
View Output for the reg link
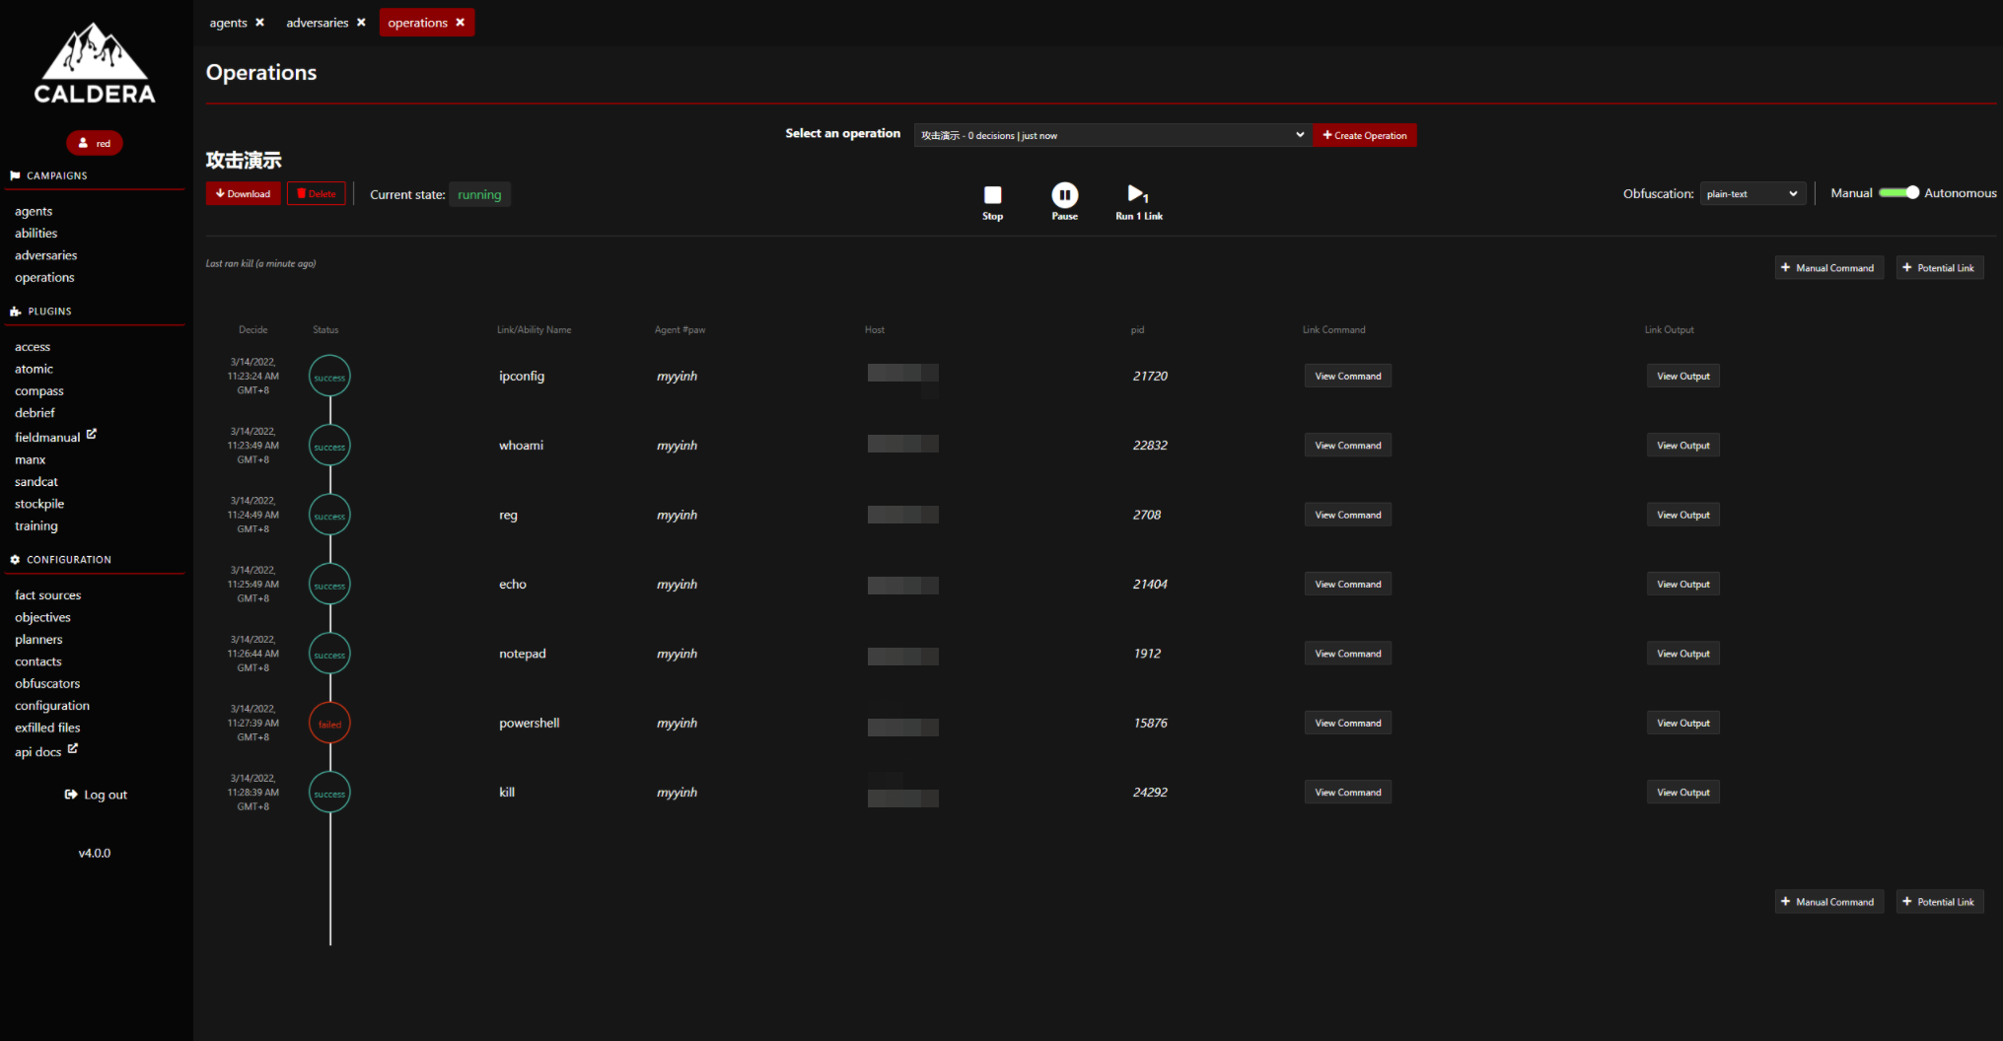[x=1682, y=515]
